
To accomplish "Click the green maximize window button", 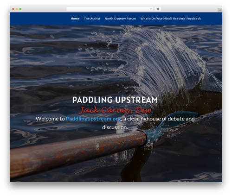I will pos(20,9).
